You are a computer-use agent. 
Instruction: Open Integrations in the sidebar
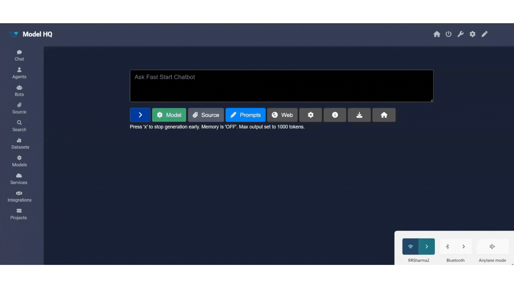(19, 196)
